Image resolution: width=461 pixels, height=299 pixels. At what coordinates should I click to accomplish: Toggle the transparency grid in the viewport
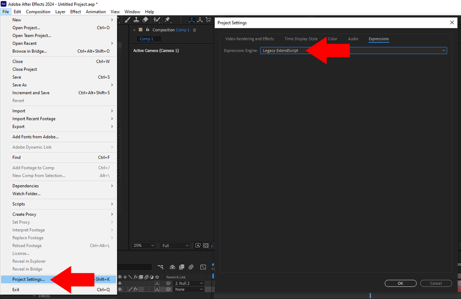[206, 245]
